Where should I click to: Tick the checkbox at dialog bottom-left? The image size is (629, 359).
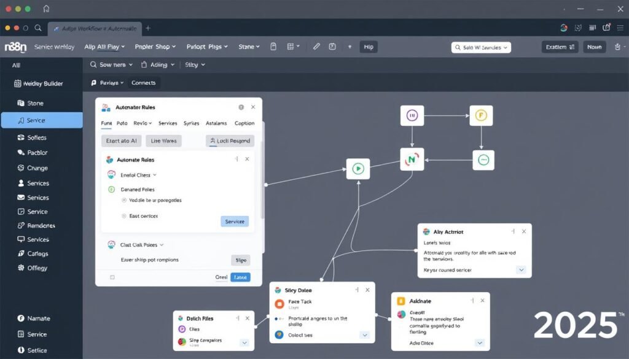coord(112,277)
